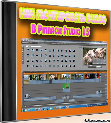Image resolution: width=111 pixels, height=123 pixels.
Task: Select the hourglass-shaped transition
Action: 32,50
